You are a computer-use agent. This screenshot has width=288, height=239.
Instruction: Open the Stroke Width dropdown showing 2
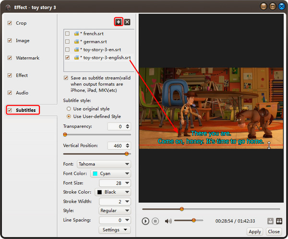(115, 201)
